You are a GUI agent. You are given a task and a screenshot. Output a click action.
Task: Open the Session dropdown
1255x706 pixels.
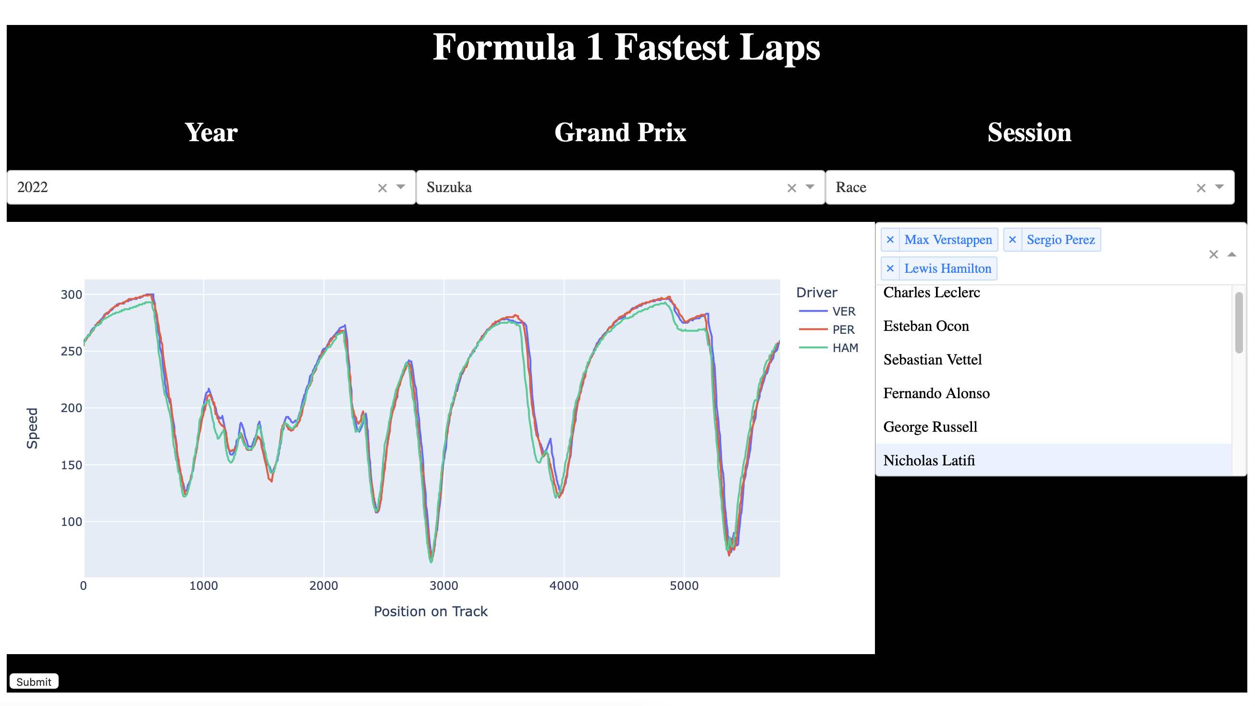tap(1220, 187)
